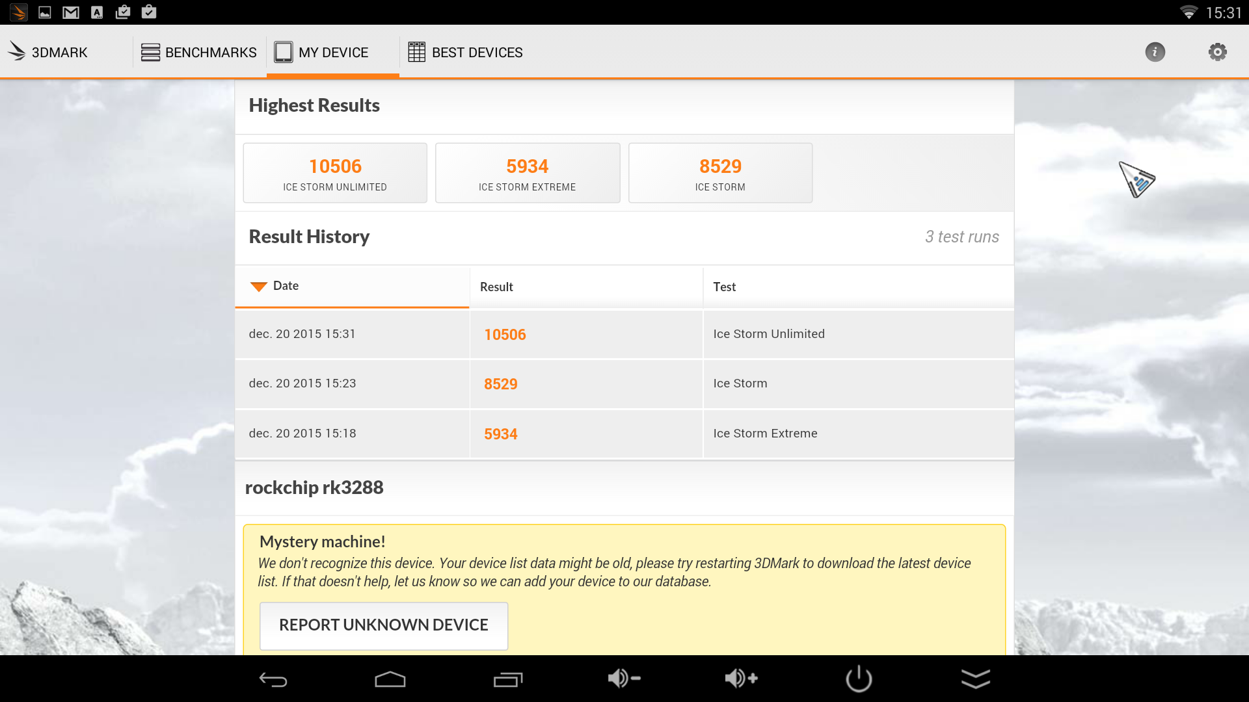Open the BEST DEVICES tab
This screenshot has height=702, width=1249.
(465, 52)
